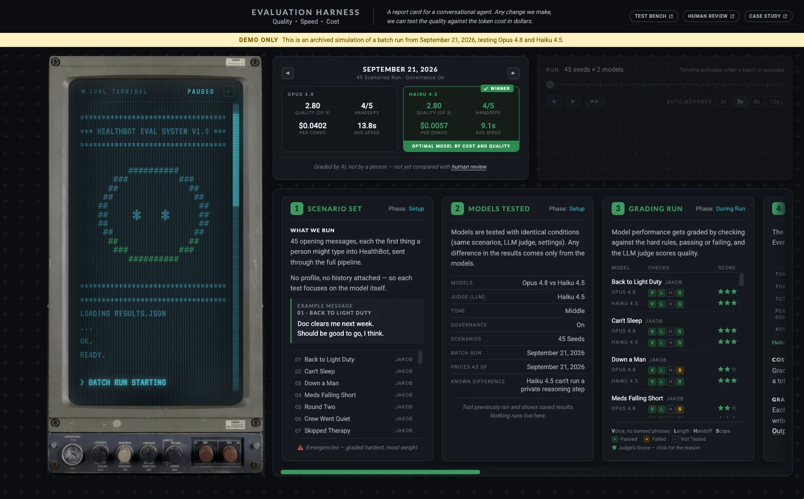The height and width of the screenshot is (499, 804).
Task: Set auto-advance to 3s
Action: point(723,101)
